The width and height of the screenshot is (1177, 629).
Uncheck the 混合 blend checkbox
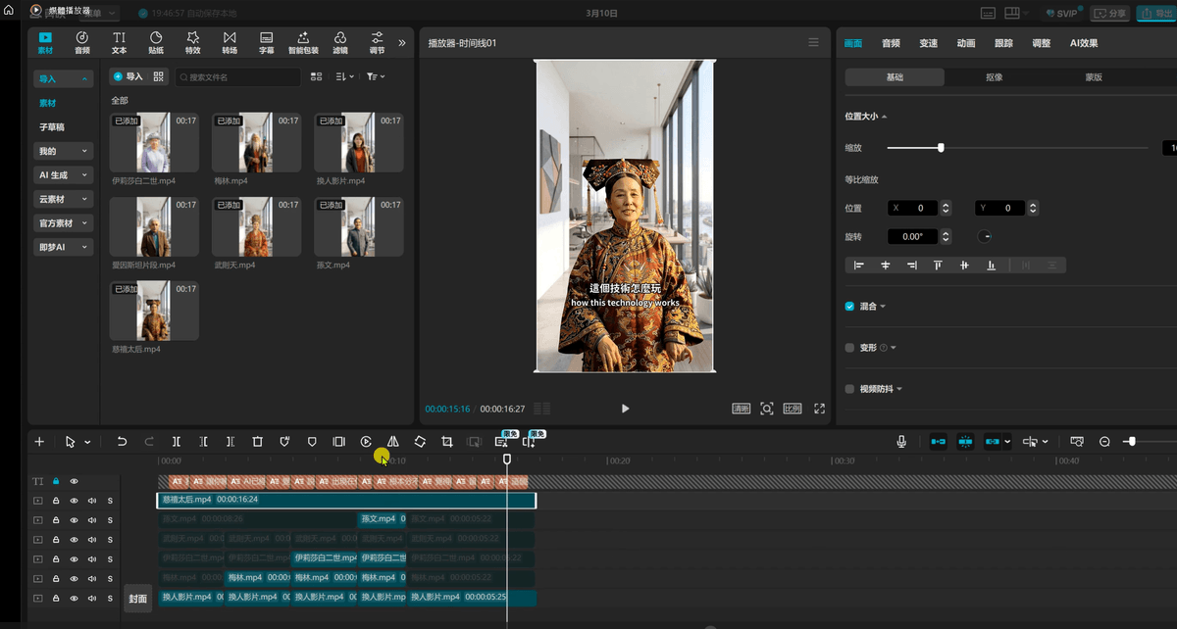(849, 307)
